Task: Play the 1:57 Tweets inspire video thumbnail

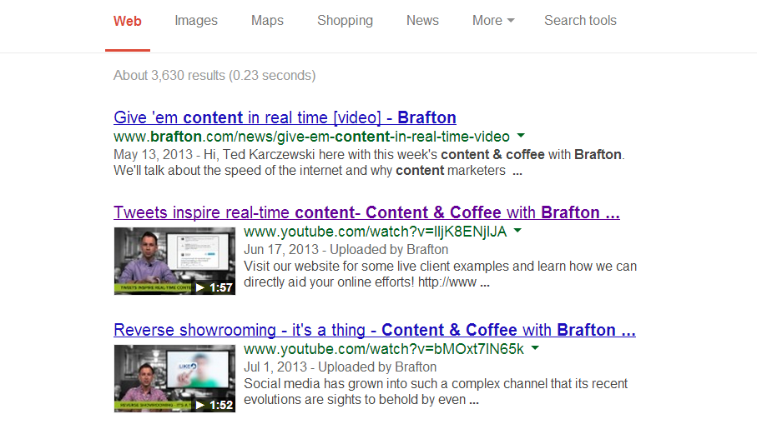Action: (x=174, y=261)
